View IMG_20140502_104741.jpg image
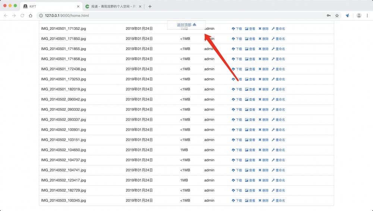The image size is (373, 211). tap(250, 170)
